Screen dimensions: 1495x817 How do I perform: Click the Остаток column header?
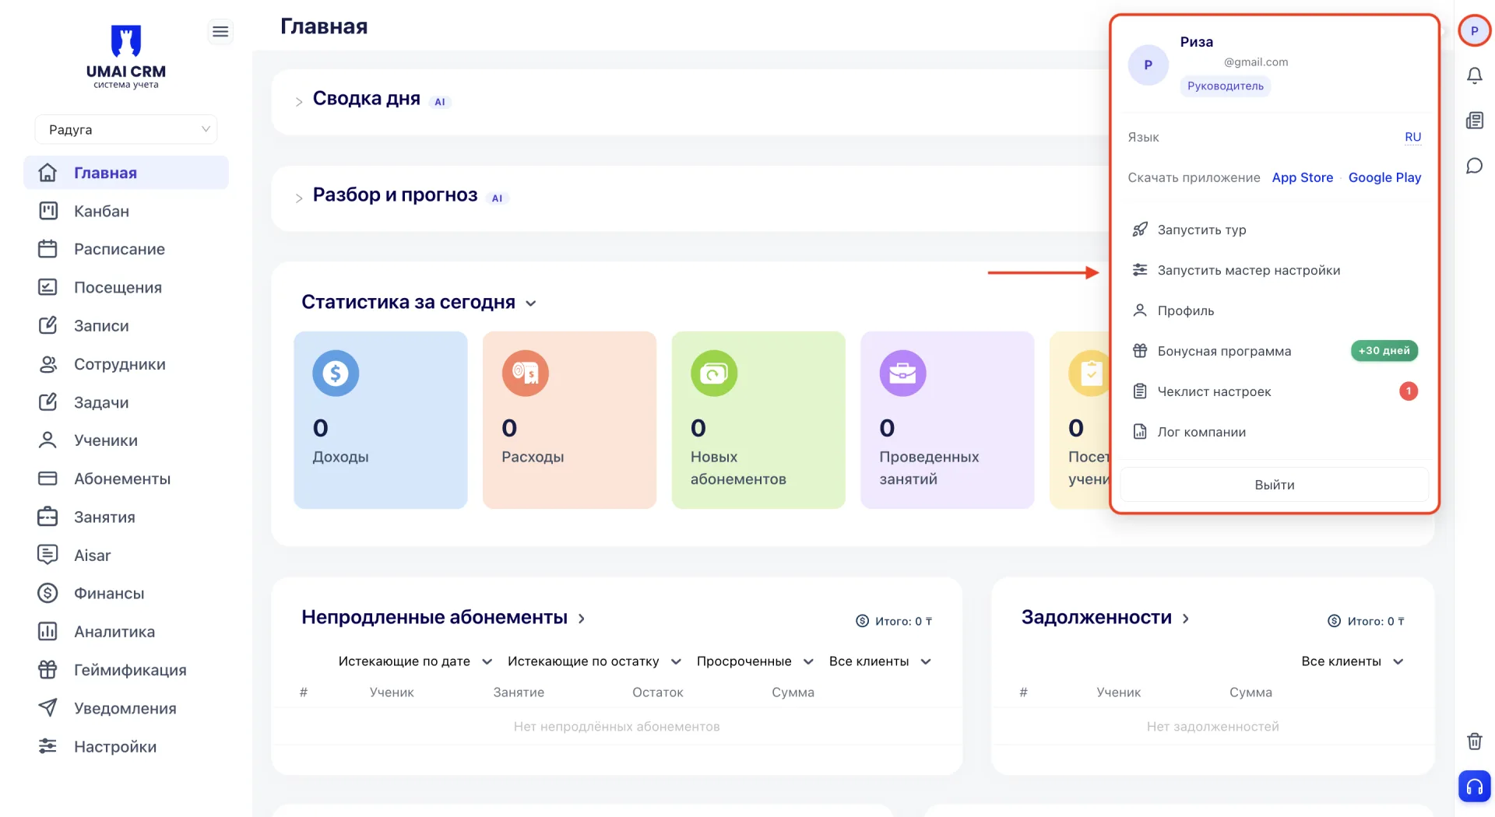pos(657,693)
